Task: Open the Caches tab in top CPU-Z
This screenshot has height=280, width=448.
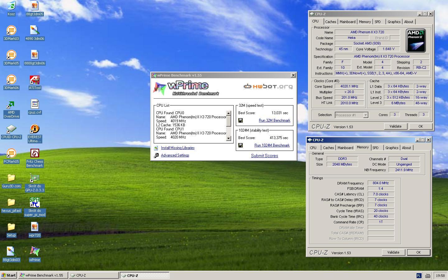Action: (330, 22)
